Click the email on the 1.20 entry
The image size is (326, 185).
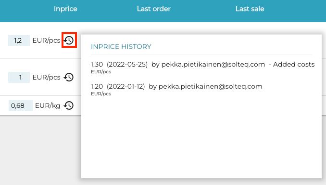coord(211,86)
